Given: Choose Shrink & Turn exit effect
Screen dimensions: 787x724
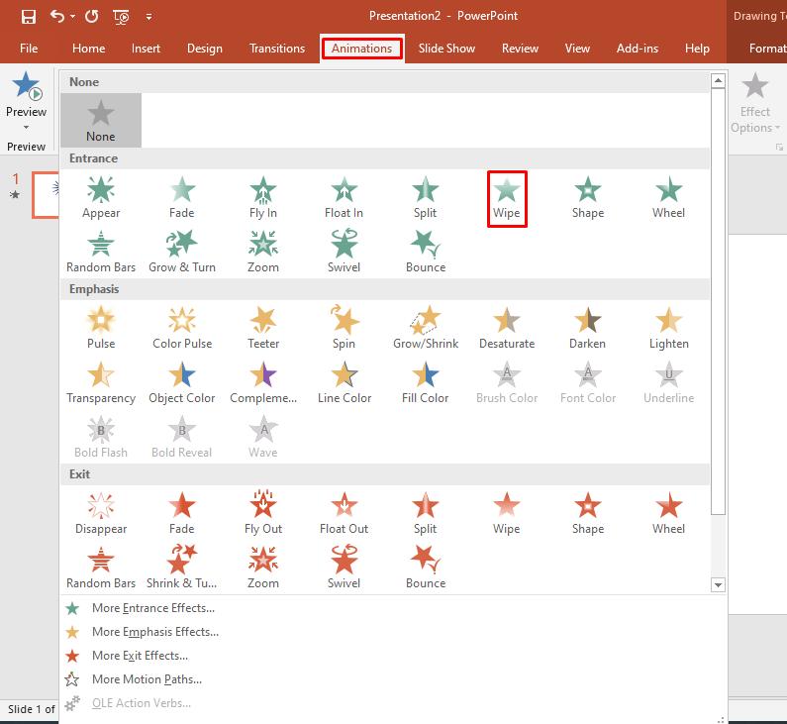Looking at the screenshot, I should point(182,568).
